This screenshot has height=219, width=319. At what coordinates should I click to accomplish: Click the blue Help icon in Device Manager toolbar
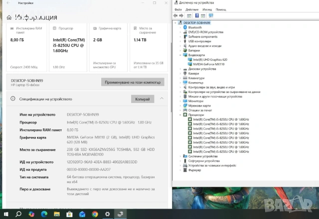[197, 15]
